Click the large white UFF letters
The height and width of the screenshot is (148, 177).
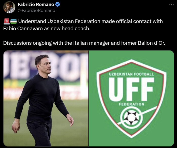pos(131,89)
